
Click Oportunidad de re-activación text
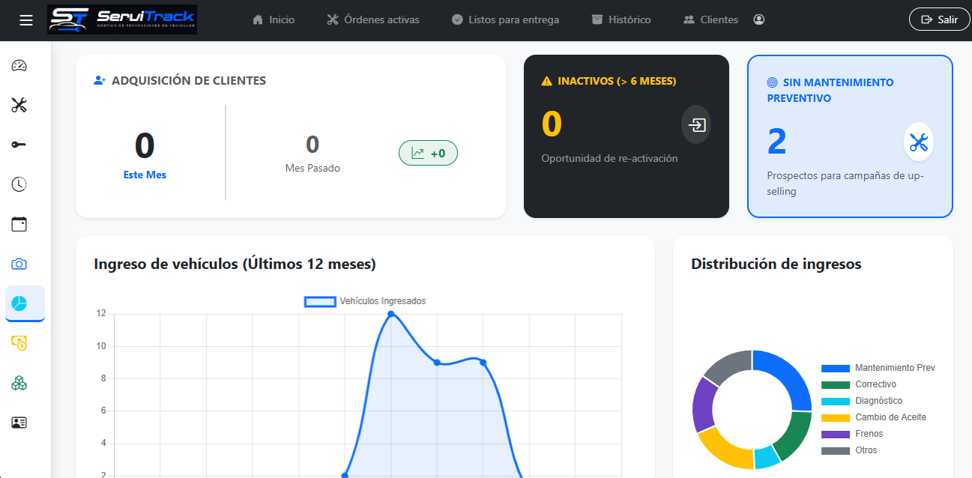(x=609, y=158)
